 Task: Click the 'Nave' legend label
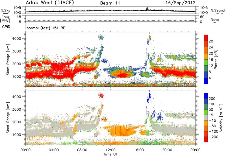(215, 20)
